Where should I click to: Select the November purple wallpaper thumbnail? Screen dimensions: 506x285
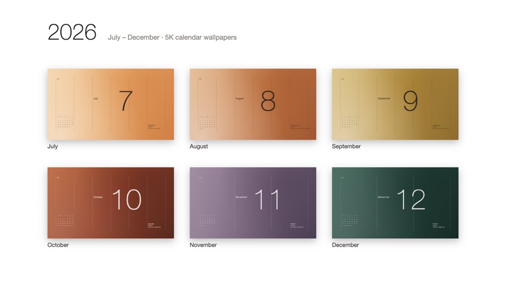[x=253, y=202]
